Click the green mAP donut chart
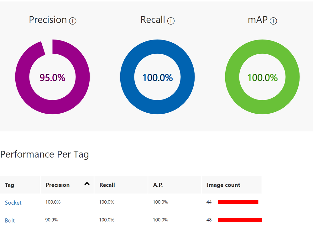The width and height of the screenshot is (313, 231). click(262, 77)
